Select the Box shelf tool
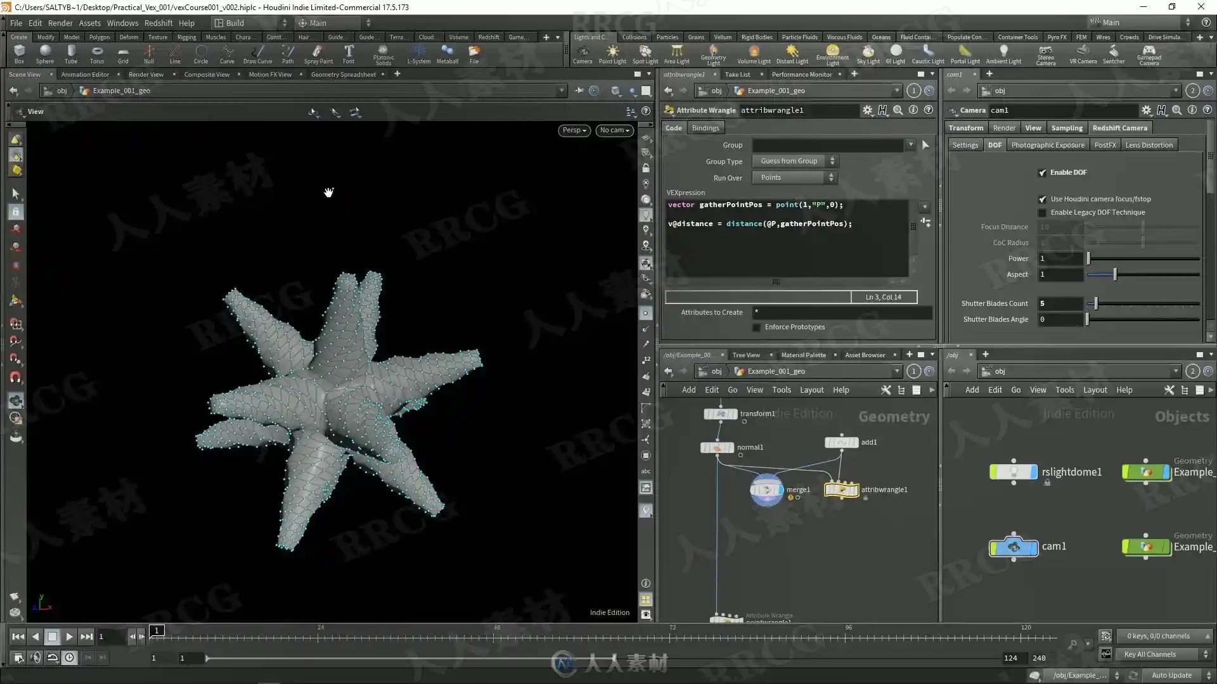This screenshot has height=684, width=1217. 19,54
